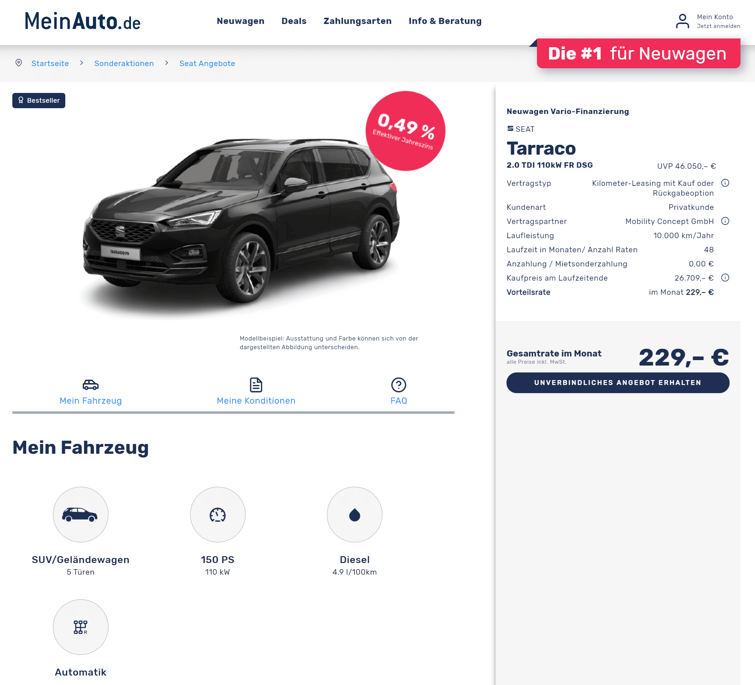Click the info icon beside Mobility Concept GmbH
This screenshot has height=685, width=755.
[725, 221]
